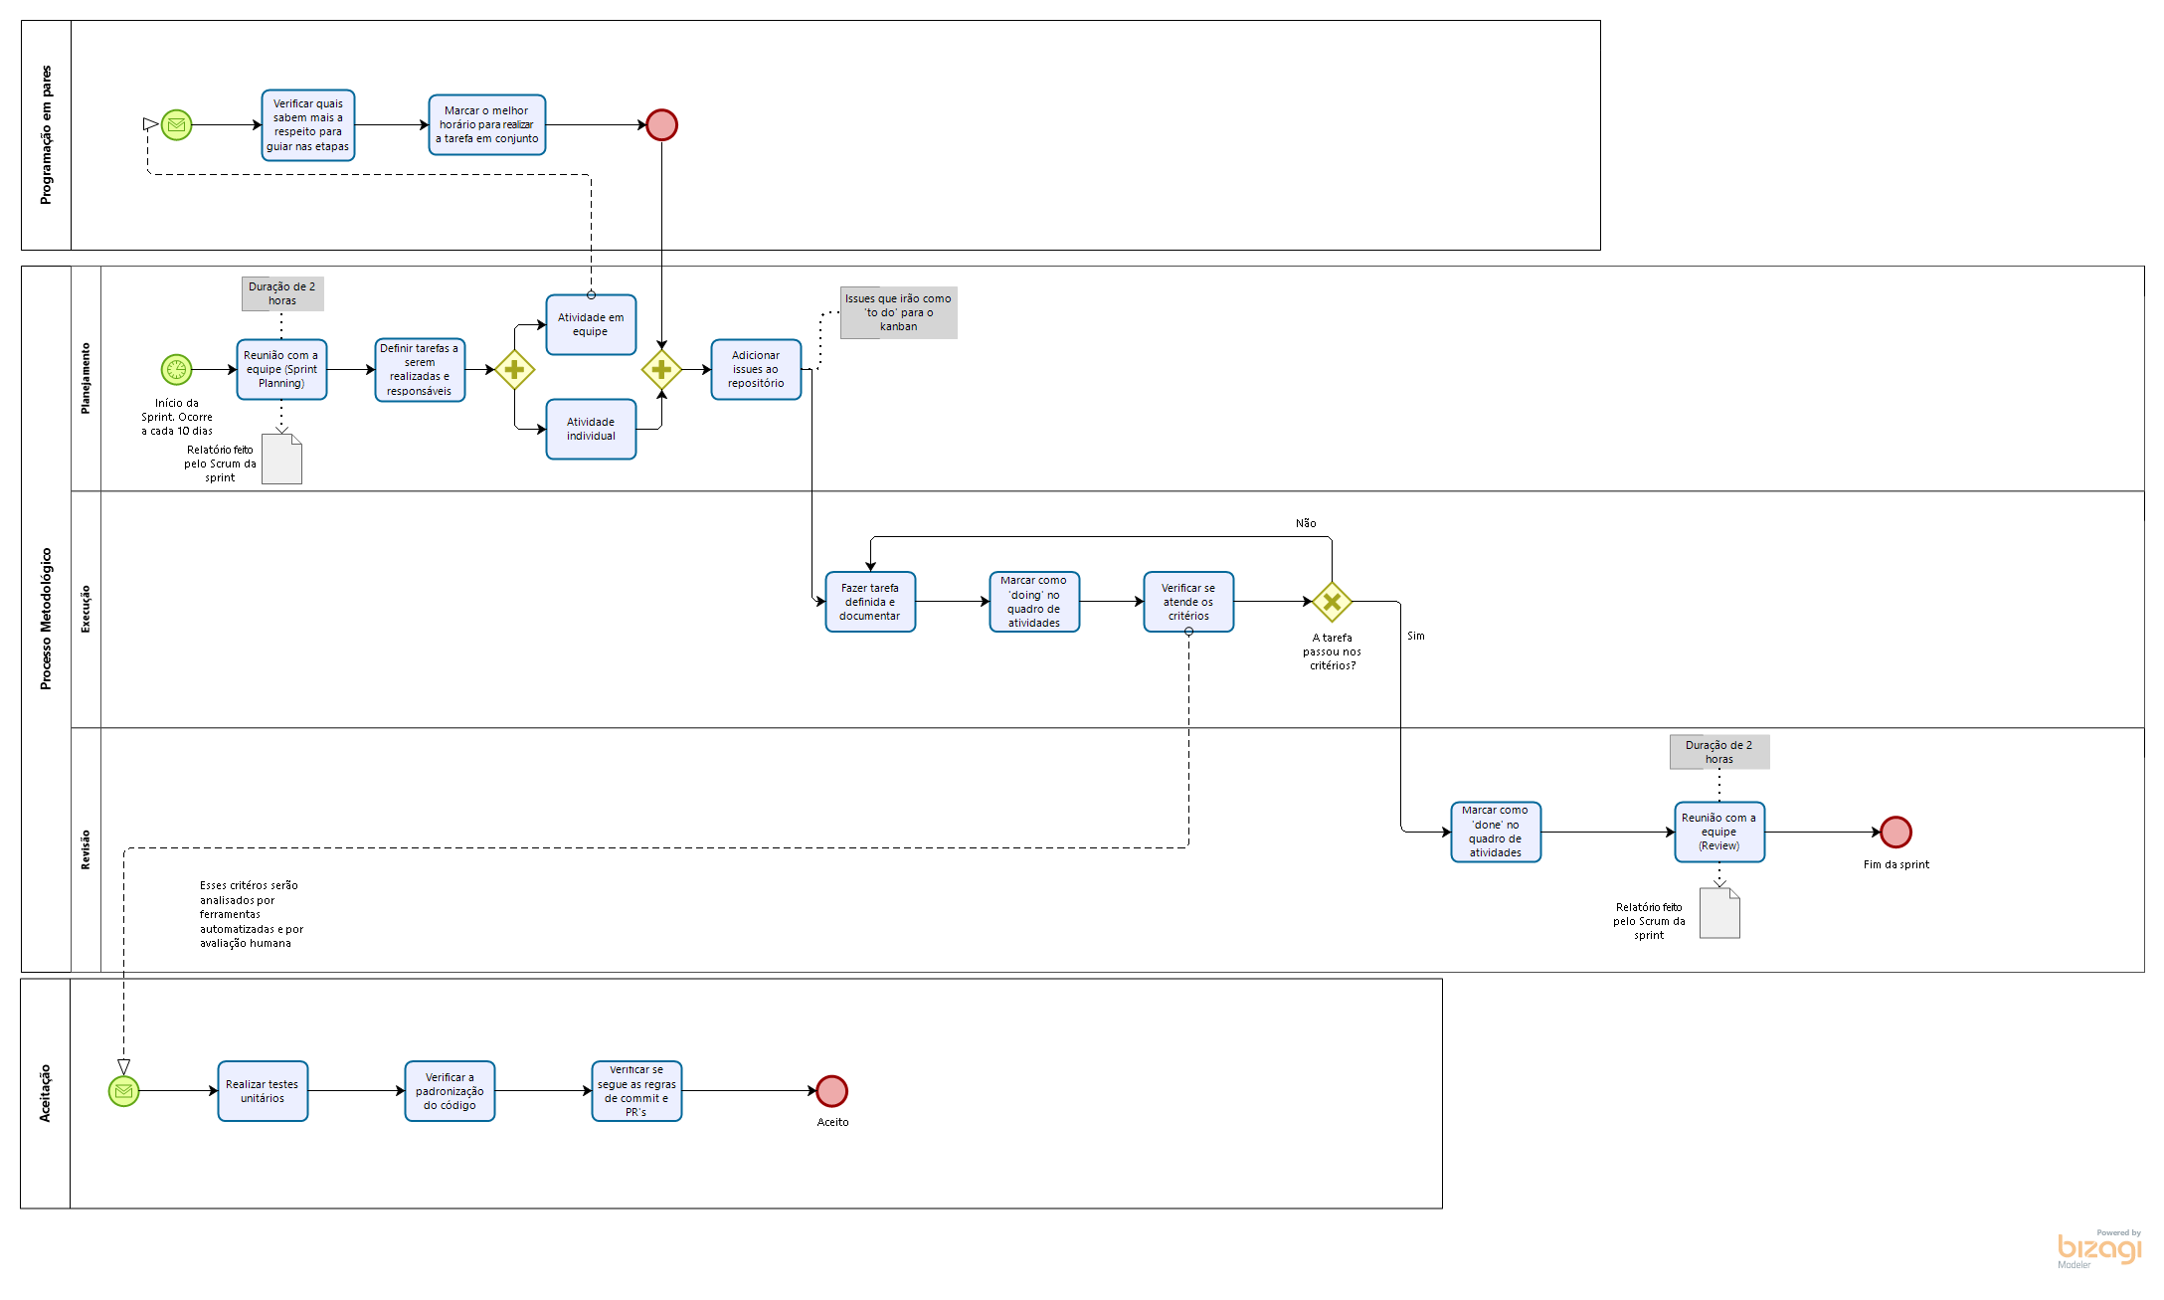Select pool header 'Processo Metodológico'
Screen dimensions: 2164x1300
(46, 619)
